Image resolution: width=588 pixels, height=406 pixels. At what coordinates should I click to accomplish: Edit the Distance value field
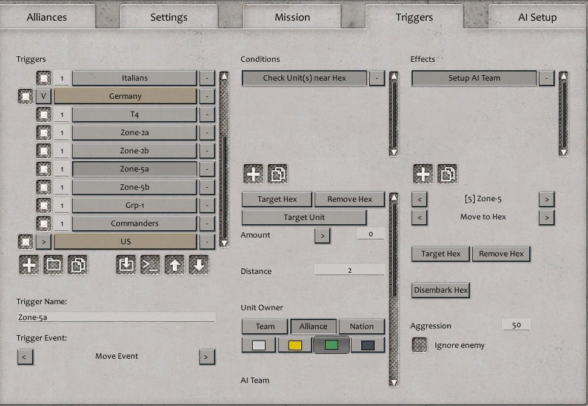(x=350, y=270)
